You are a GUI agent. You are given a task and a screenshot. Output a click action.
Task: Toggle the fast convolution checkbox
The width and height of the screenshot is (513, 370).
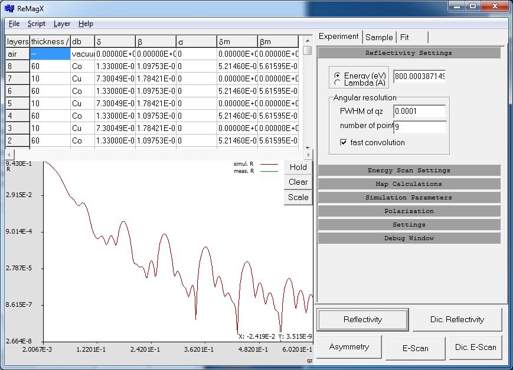click(x=344, y=142)
